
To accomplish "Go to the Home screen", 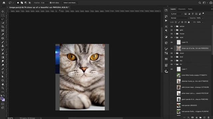I will point(4,3).
